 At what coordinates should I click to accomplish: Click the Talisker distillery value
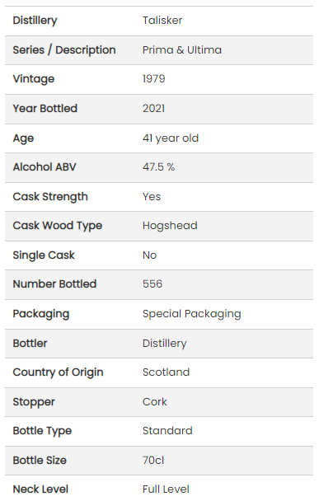(x=162, y=21)
